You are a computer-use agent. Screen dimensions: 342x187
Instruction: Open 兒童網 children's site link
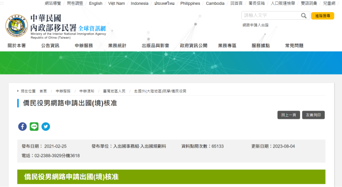[x=329, y=3]
